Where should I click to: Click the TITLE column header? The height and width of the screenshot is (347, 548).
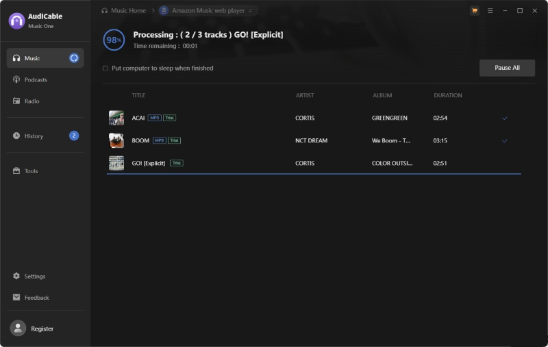tap(138, 95)
